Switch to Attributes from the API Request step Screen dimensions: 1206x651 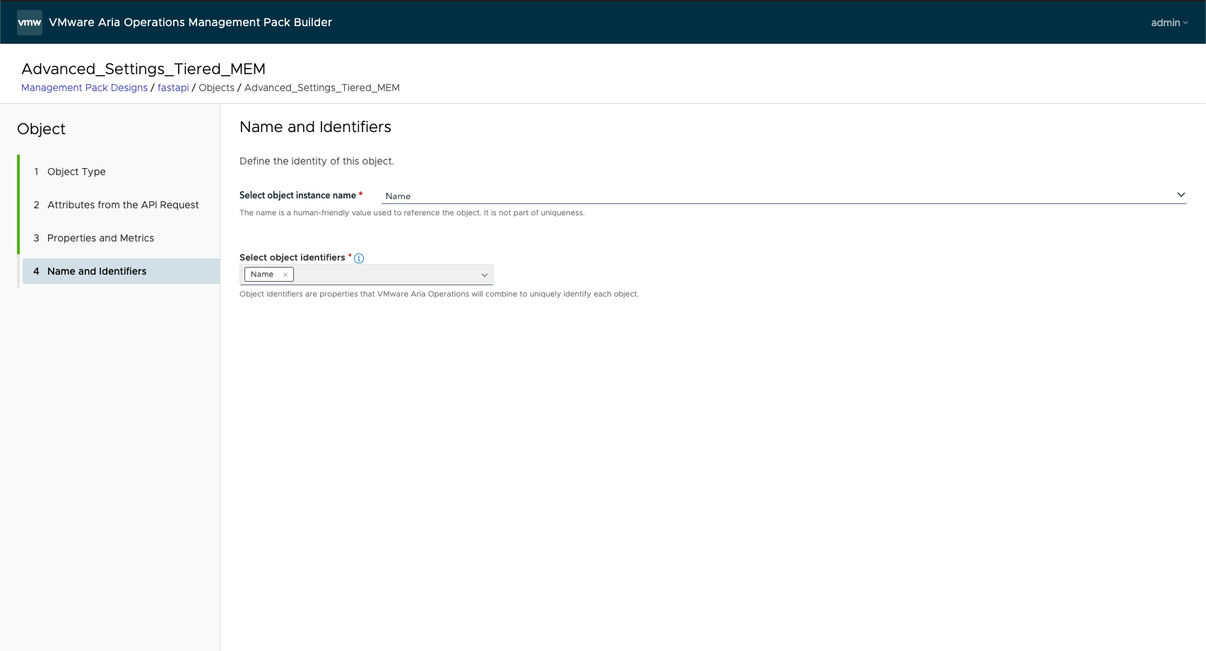[123, 205]
